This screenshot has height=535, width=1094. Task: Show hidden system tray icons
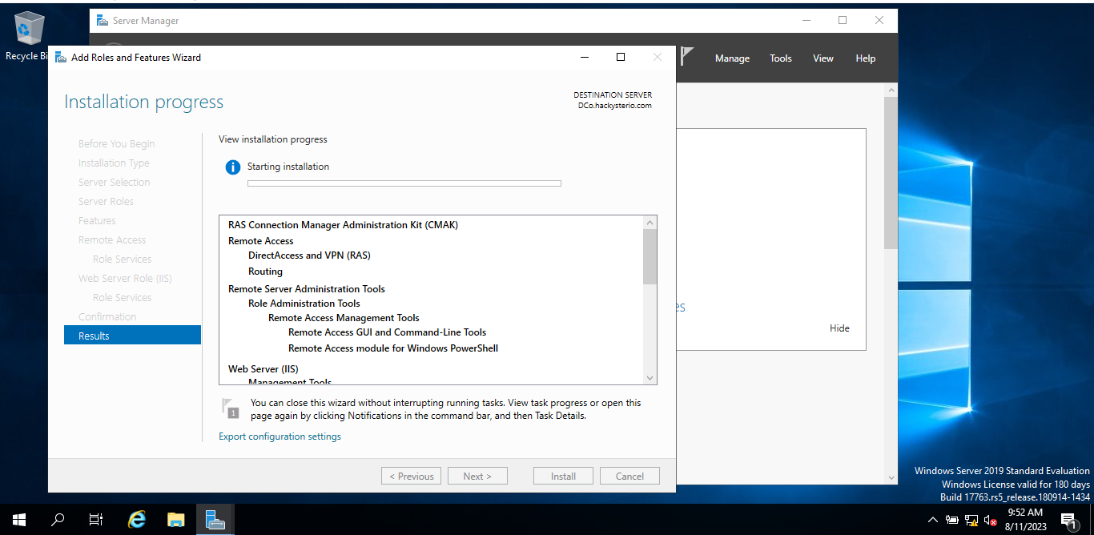932,520
